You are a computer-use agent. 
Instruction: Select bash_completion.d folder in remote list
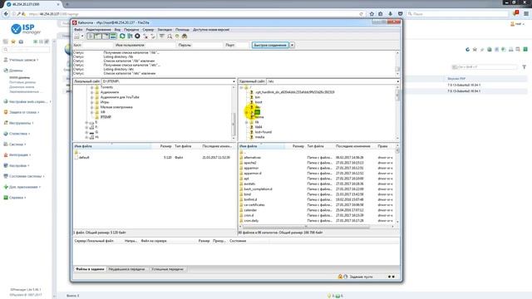point(258,189)
